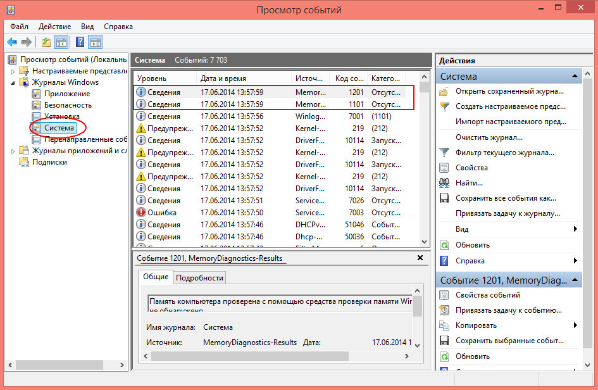Switch to the Подробности tab
Viewport: 598px width, 390px height.
tap(199, 278)
